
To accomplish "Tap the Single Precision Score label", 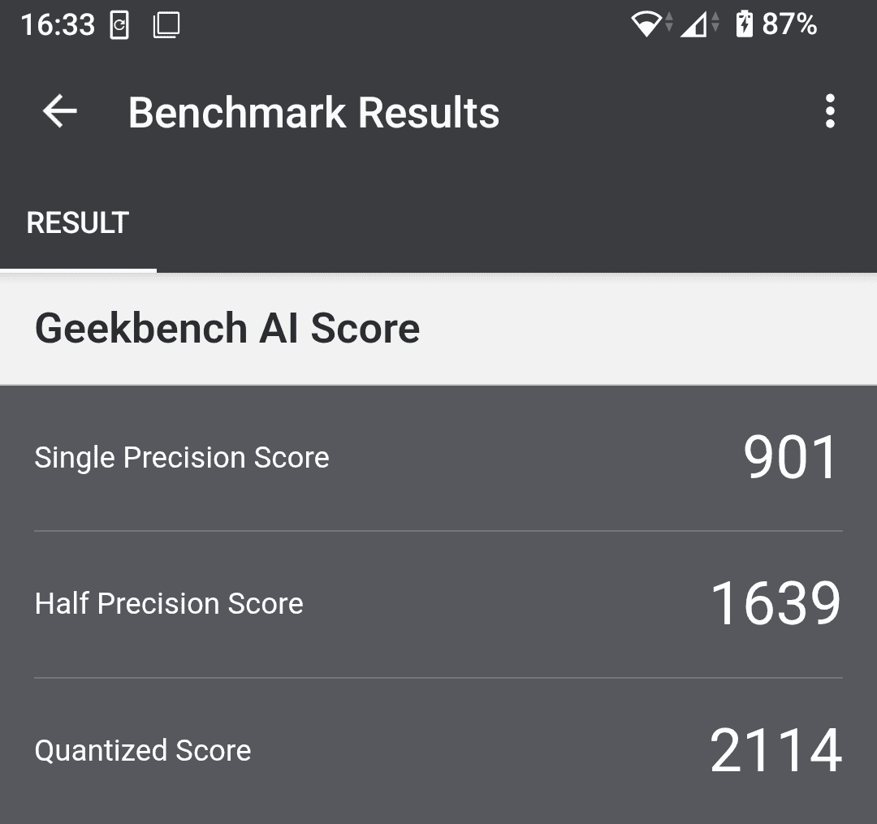I will [x=180, y=457].
